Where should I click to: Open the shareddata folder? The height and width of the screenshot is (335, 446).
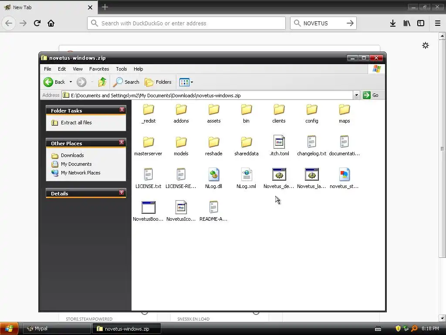pos(247,146)
